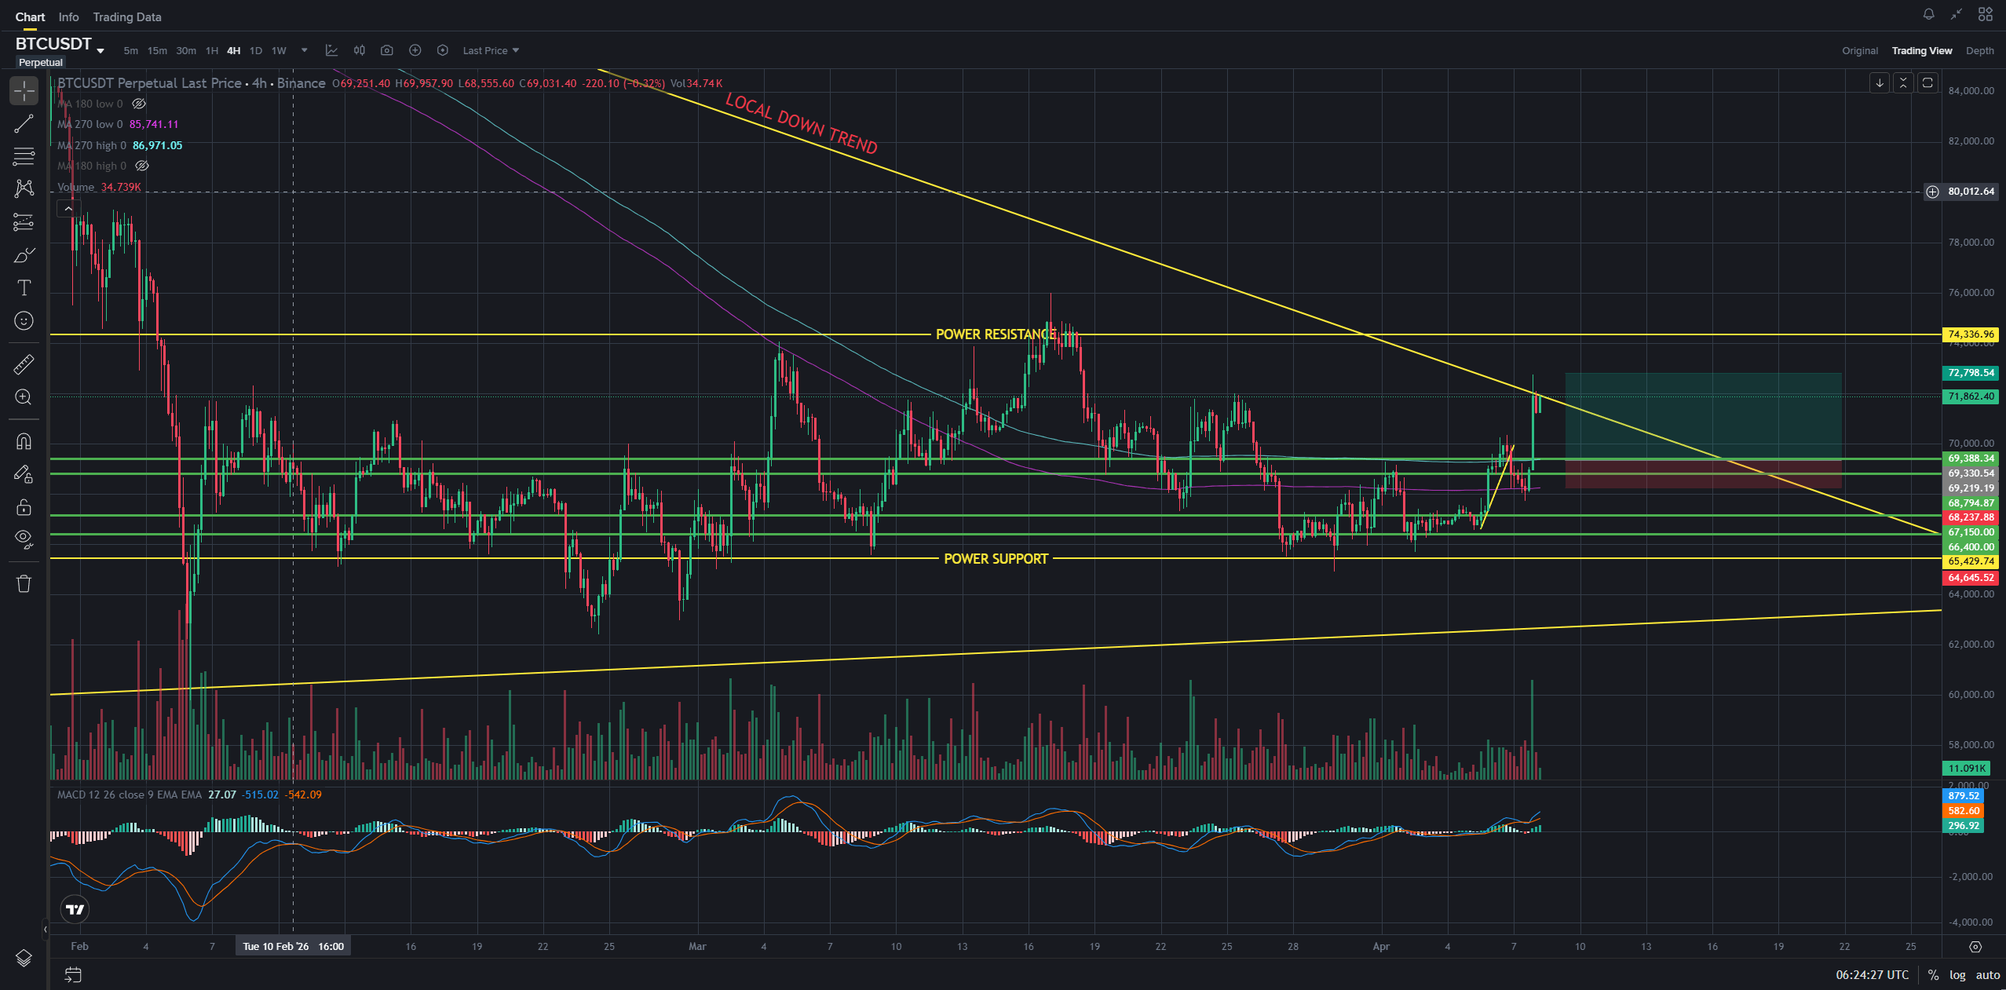Enable the magnet snap mode

24,441
